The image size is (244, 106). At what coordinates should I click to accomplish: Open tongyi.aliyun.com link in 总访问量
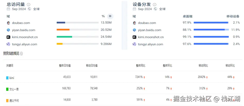pyautogui.click(x=24, y=44)
